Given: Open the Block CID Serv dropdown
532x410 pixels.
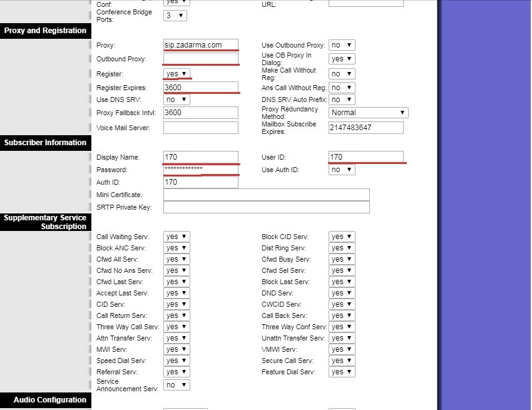Looking at the screenshot, I should tap(342, 237).
